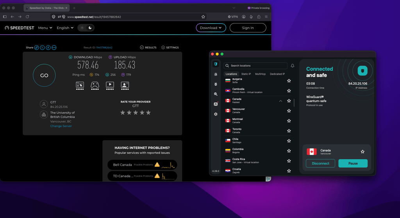
Task: Click the gaming controller rating icon
Action: [x=95, y=86]
